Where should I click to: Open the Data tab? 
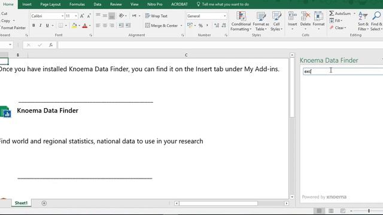[x=97, y=4]
